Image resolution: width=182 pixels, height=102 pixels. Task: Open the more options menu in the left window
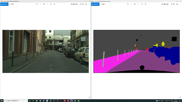[x=89, y=4]
